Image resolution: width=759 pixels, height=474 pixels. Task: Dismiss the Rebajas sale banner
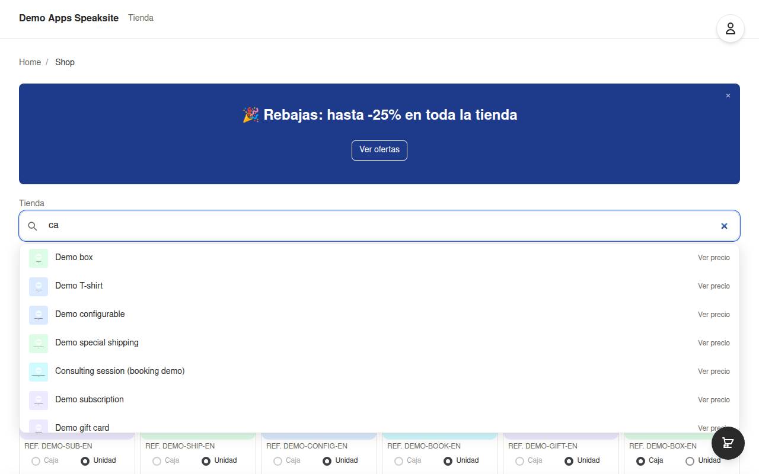click(x=728, y=95)
